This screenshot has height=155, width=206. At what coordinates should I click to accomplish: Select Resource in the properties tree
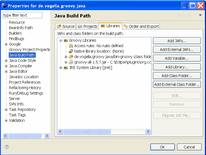tap(17, 22)
